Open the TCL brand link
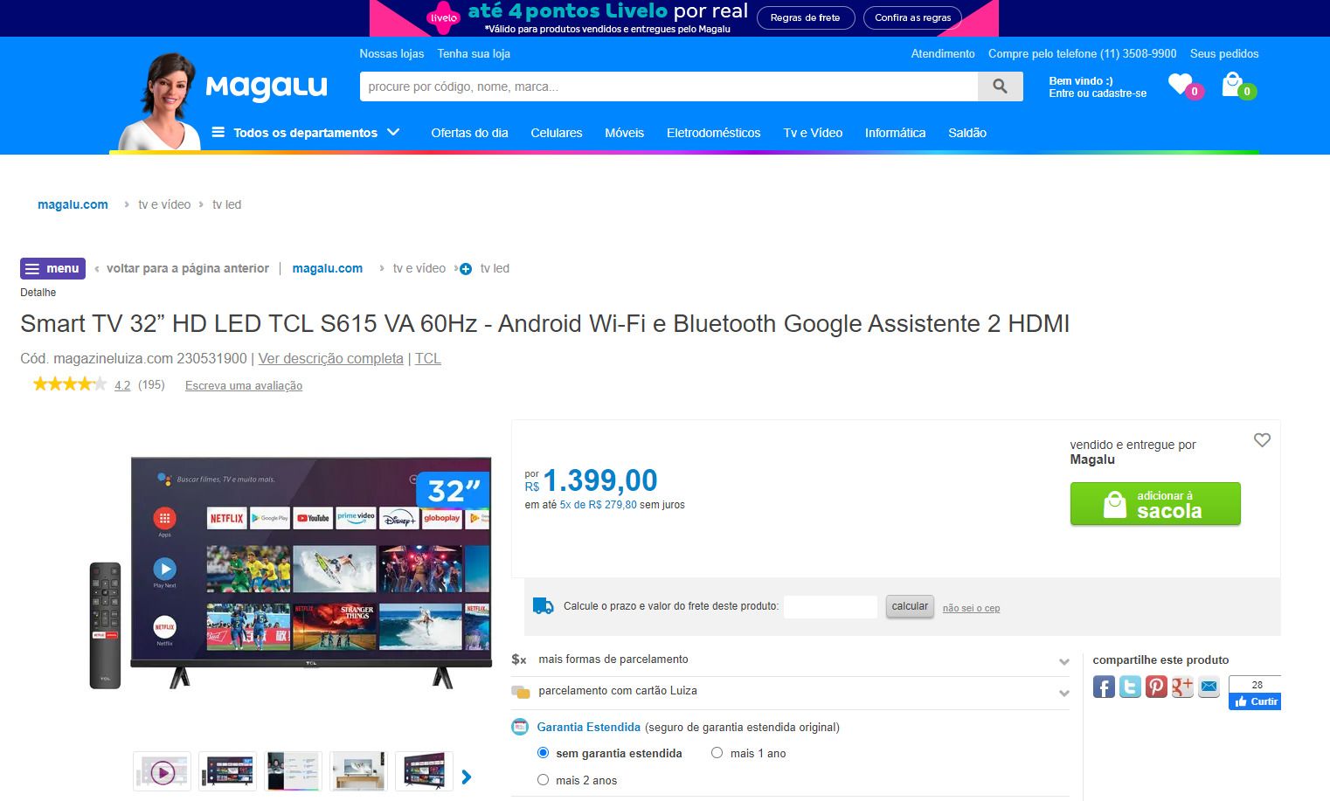The width and height of the screenshot is (1330, 801). point(427,358)
